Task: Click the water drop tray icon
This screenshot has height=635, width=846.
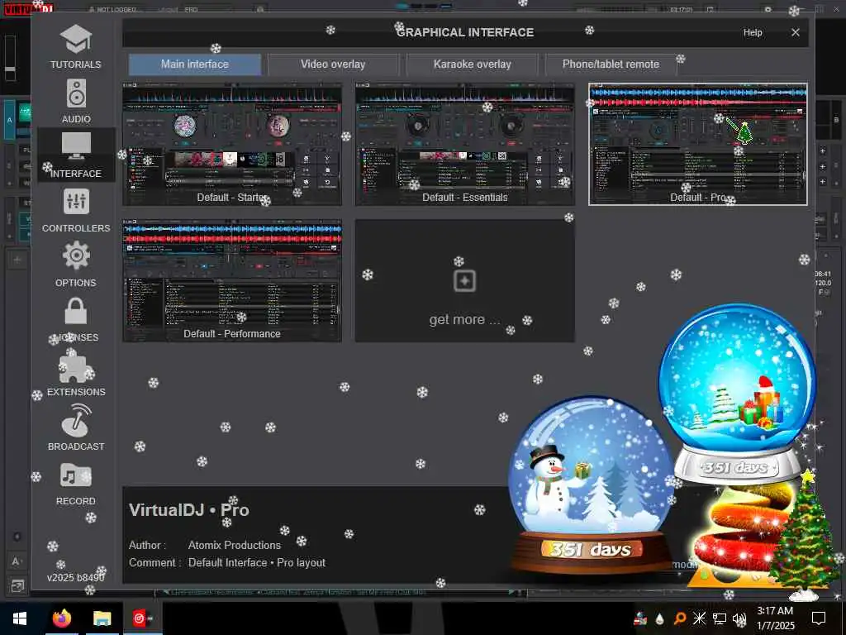Action: (x=659, y=618)
